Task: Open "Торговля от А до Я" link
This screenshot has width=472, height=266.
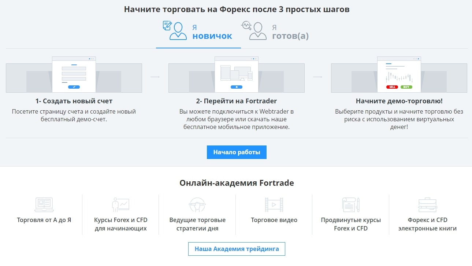Action: (44, 220)
